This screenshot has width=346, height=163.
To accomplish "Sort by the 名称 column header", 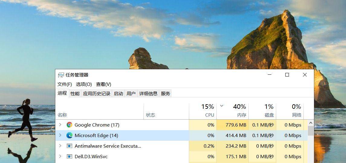I will point(100,115).
